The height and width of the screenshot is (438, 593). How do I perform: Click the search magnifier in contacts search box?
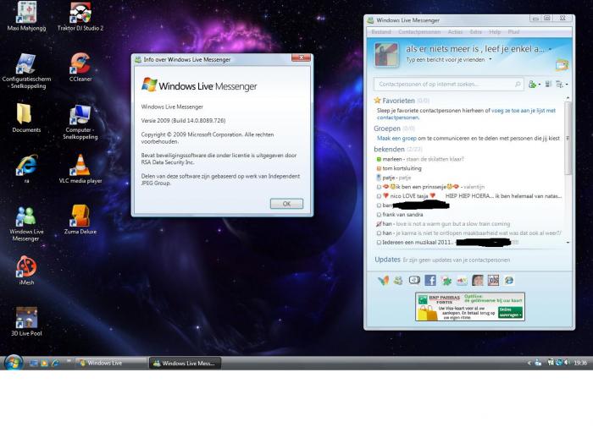click(x=518, y=84)
